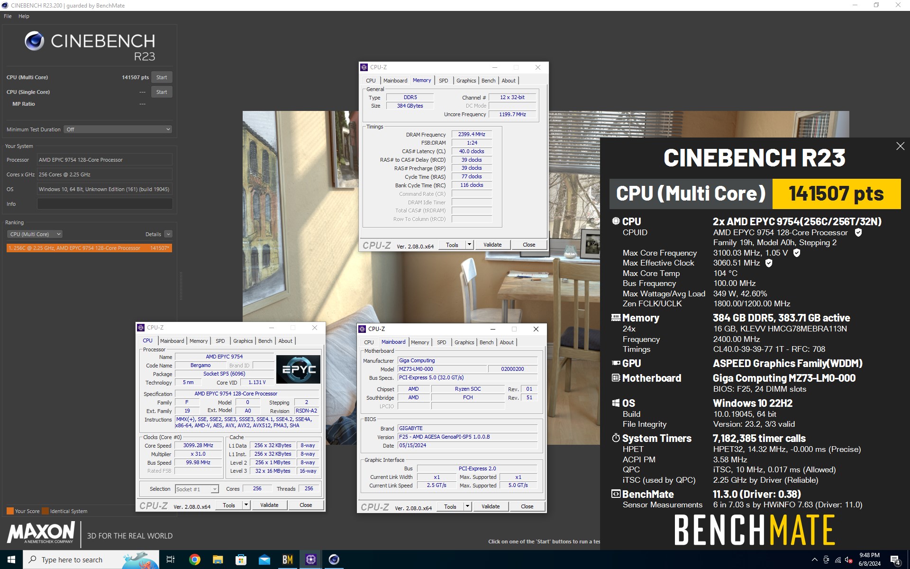
Task: Click the Info input field
Action: [x=105, y=204]
